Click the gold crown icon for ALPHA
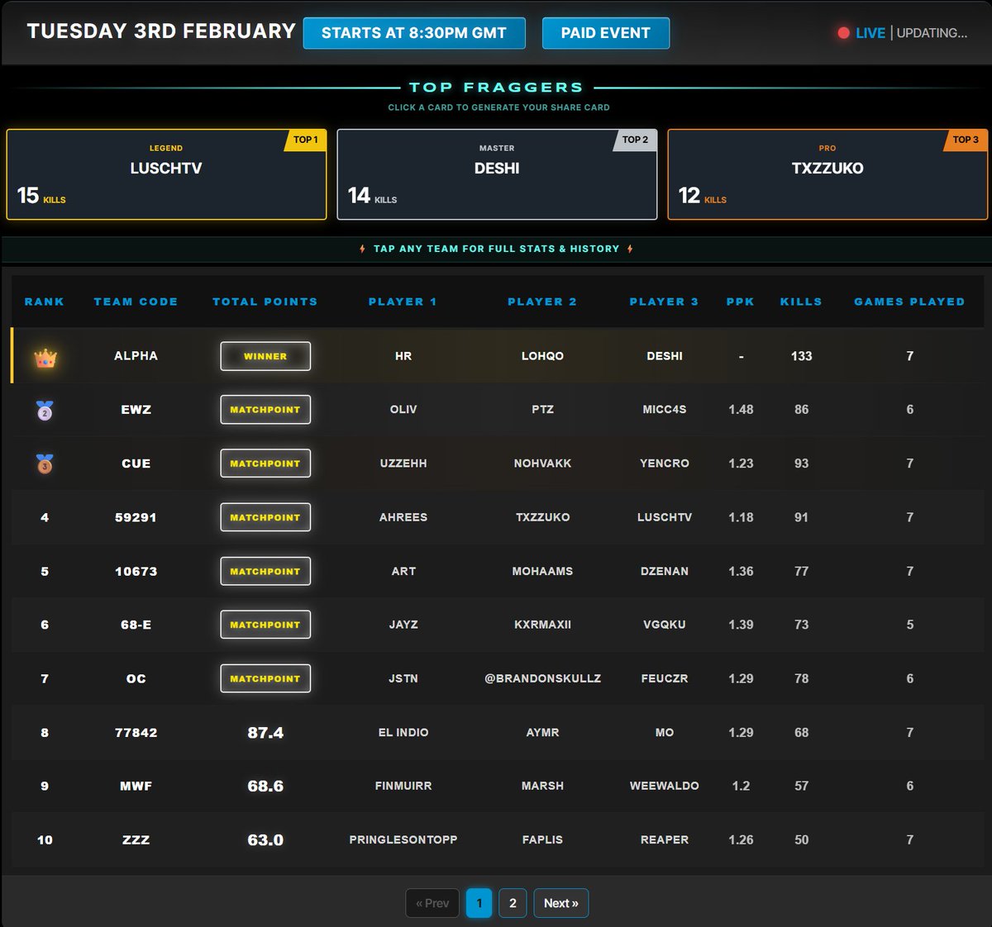This screenshot has width=992, height=927. coord(45,357)
